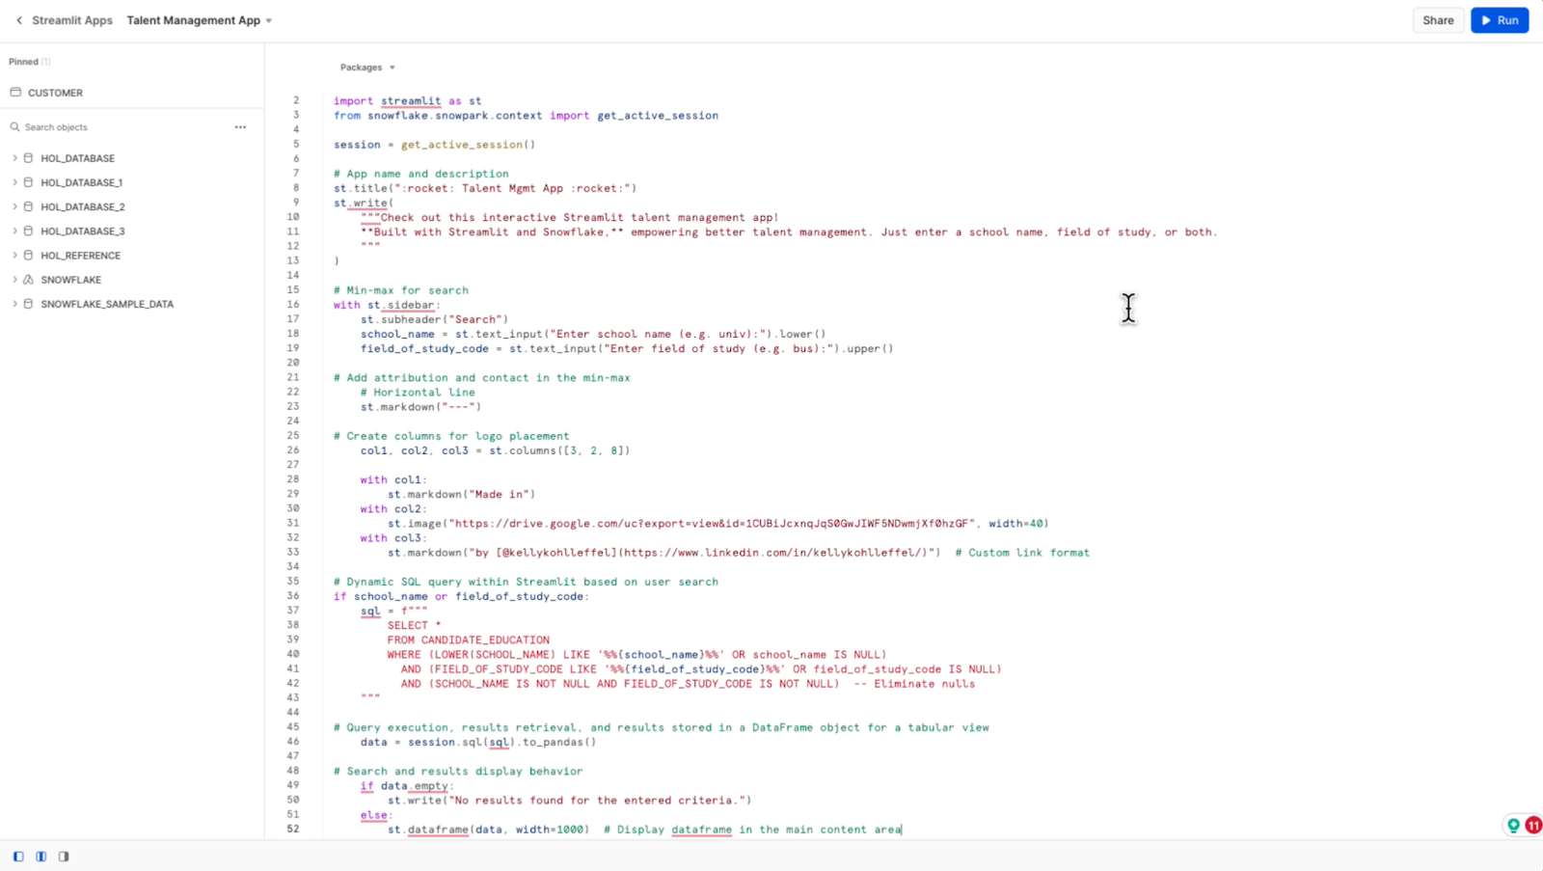
Task: Select the SNOWFLAKE_SAMPLE_DATA label
Action: (x=107, y=304)
